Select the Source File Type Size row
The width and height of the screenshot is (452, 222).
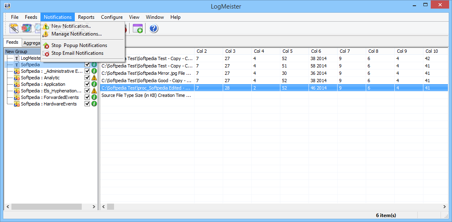(274, 95)
